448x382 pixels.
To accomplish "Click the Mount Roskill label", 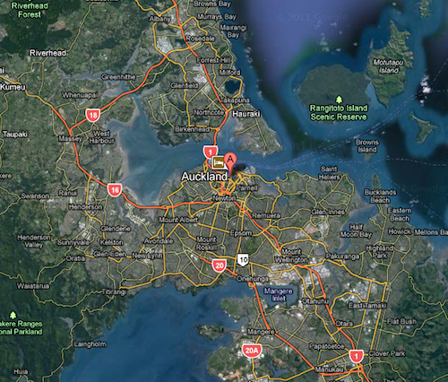I will coord(206,244).
